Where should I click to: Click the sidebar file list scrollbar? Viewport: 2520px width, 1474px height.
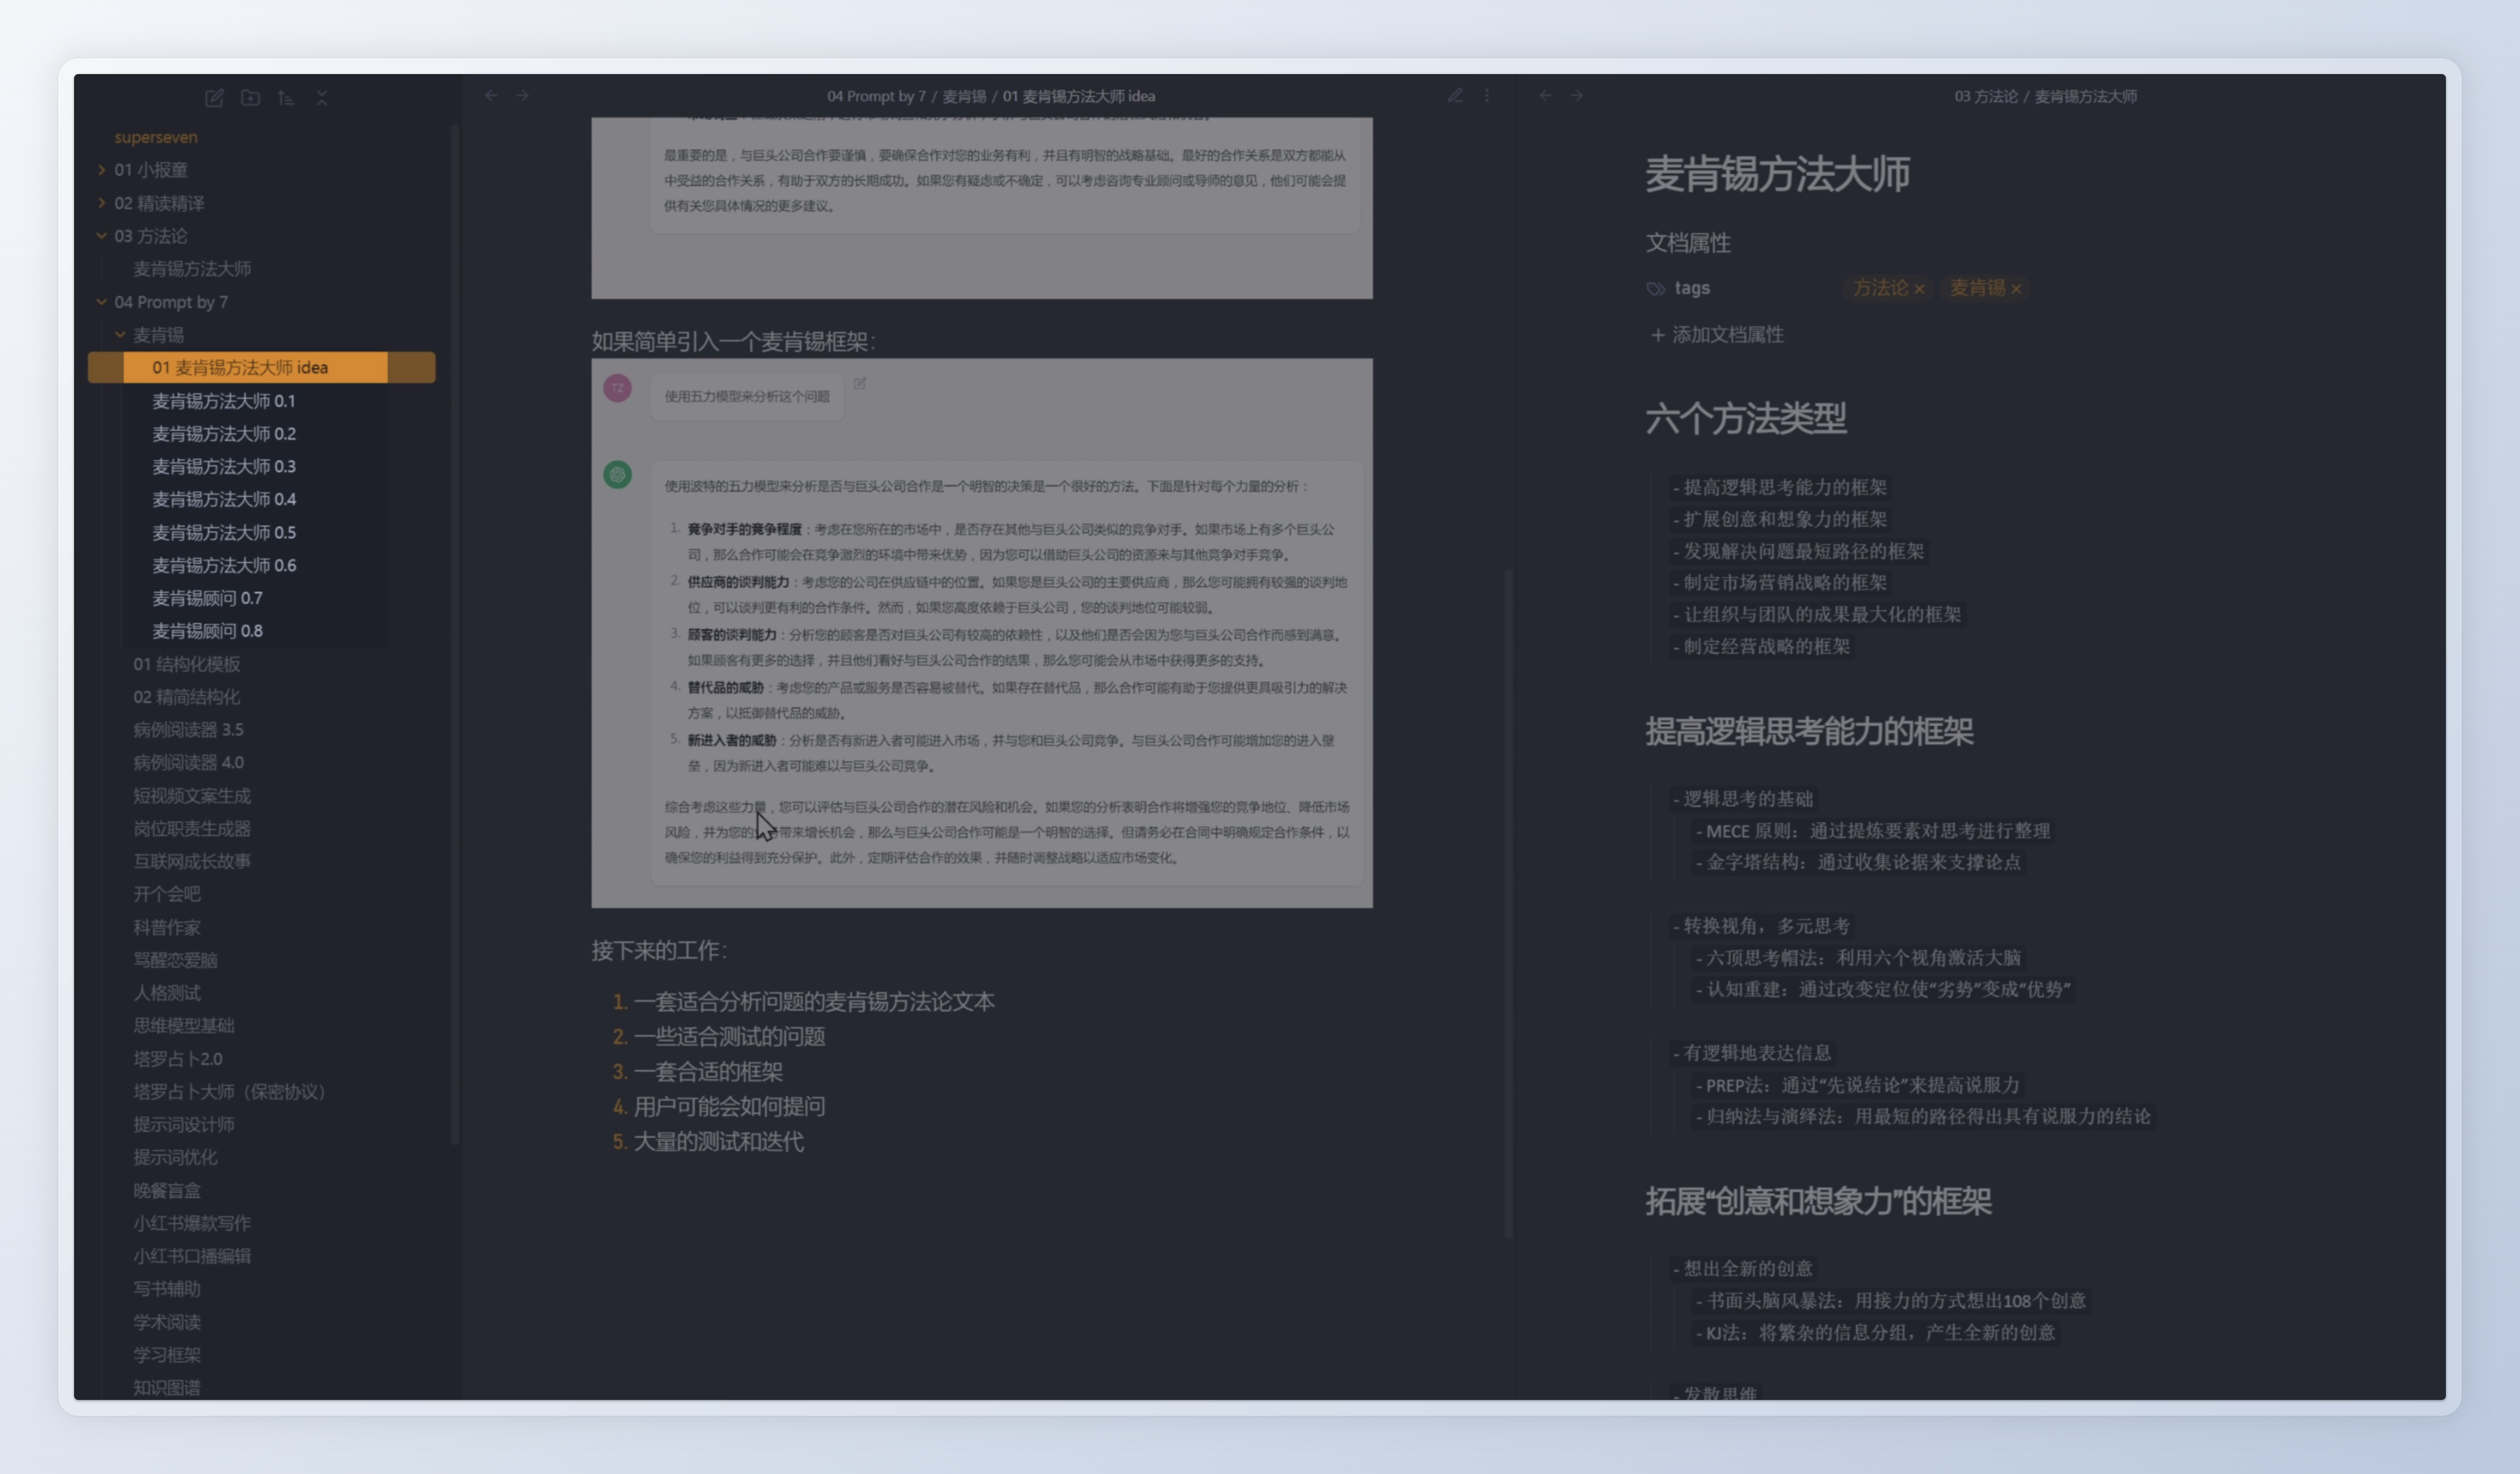[x=455, y=634]
